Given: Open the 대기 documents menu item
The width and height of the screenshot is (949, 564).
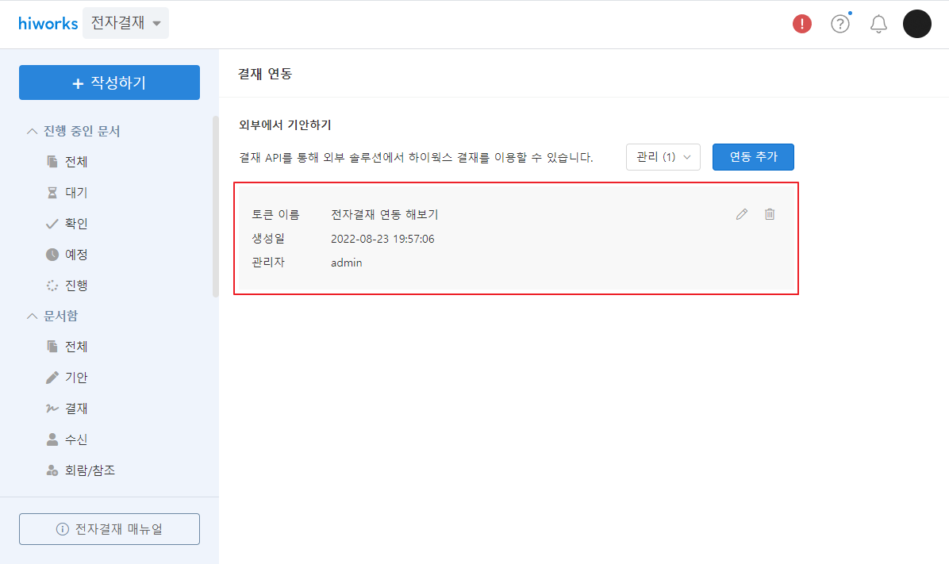Looking at the screenshot, I should 75,193.
